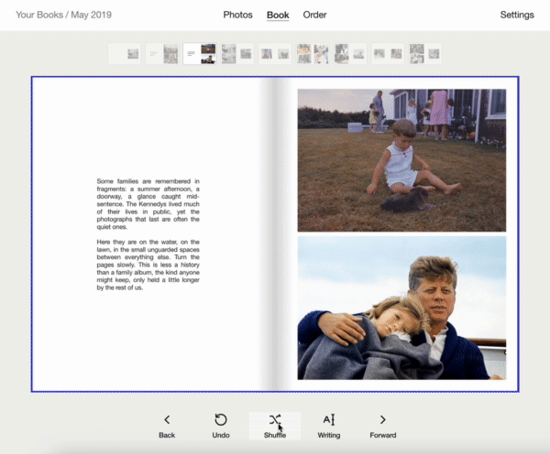Click the Back arrow icon
Viewport: 550px width, 454px height.
point(167,419)
